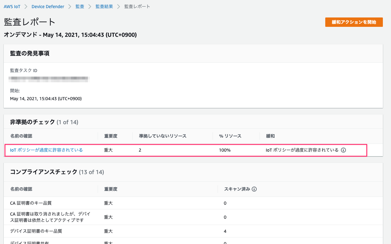Click the 重要度 column header
The image size is (391, 244).
point(110,136)
